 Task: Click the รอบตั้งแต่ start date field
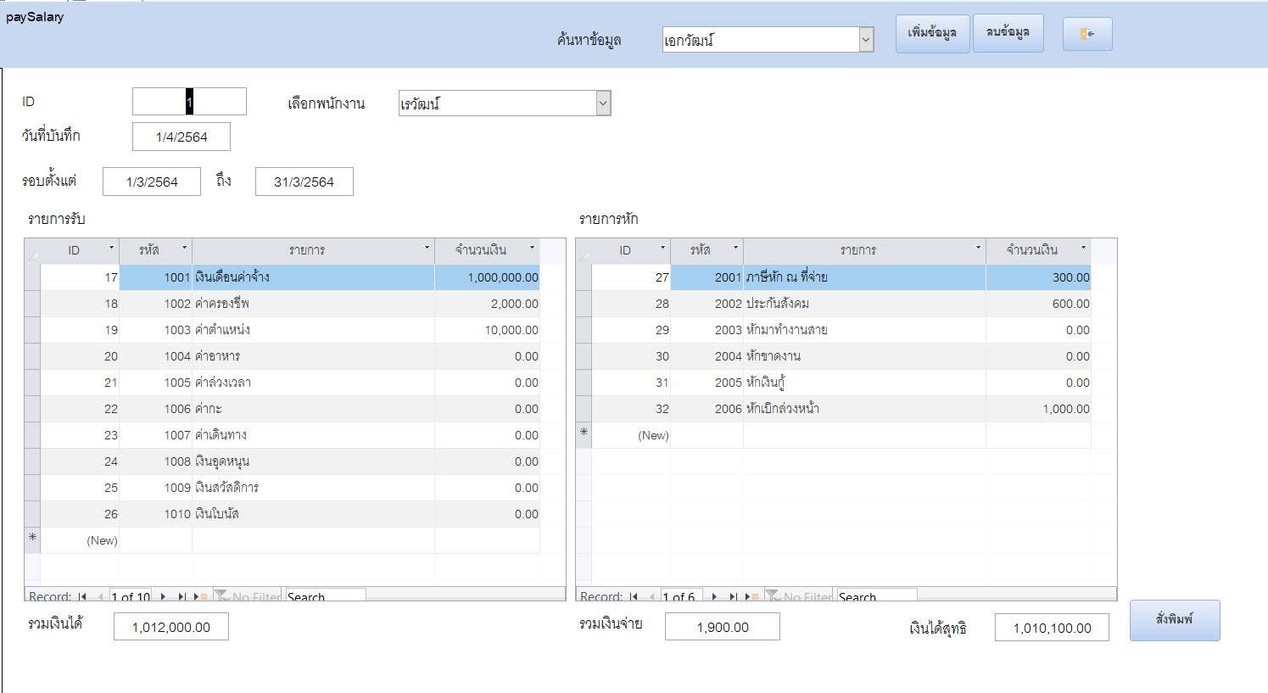point(152,182)
